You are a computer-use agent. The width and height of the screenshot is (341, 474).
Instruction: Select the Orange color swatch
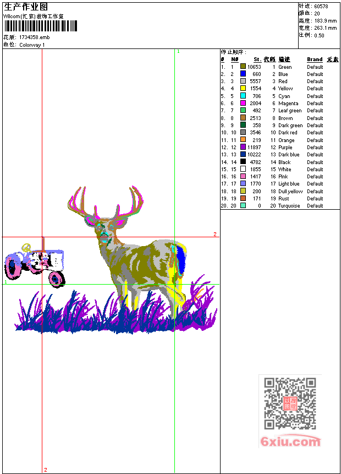(243, 139)
